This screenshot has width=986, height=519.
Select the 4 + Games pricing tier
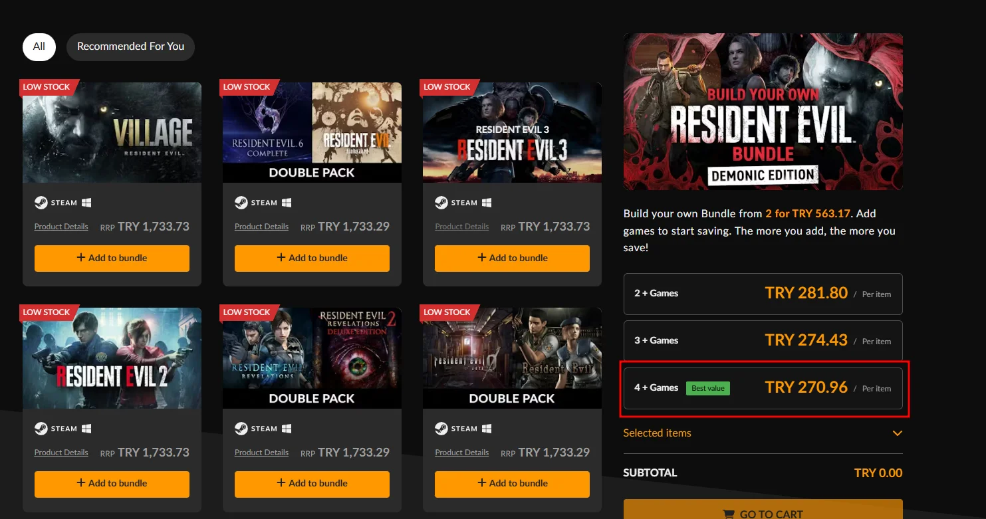point(763,388)
